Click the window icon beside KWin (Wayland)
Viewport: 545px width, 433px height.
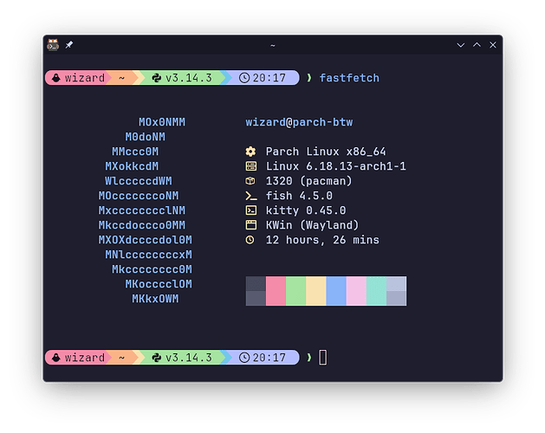[x=251, y=225]
